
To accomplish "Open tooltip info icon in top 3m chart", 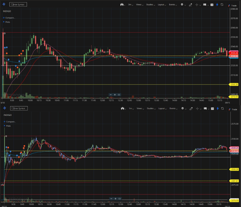I will (x=205, y=5).
